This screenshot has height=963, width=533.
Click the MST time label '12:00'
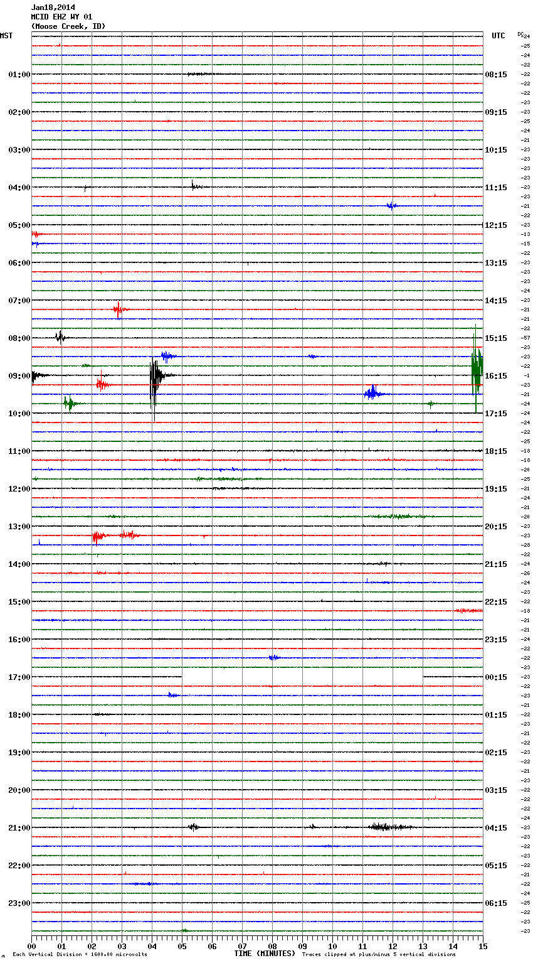point(19,489)
